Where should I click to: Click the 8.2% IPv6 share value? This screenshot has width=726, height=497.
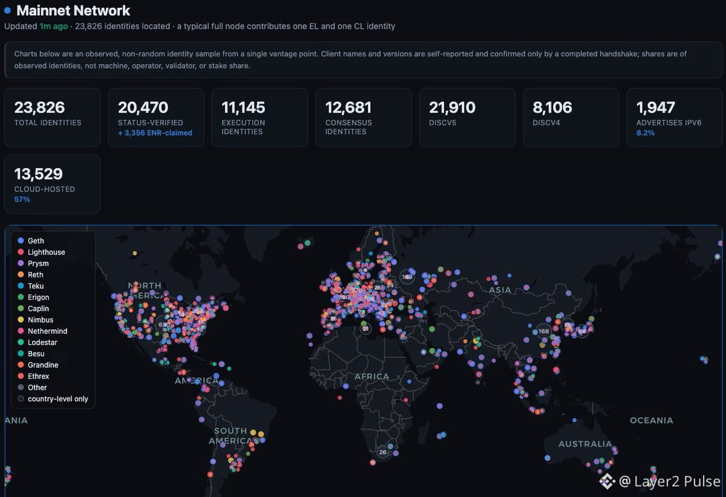coord(646,133)
